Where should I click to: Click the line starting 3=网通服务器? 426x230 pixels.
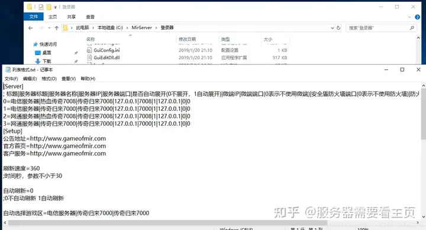pos(96,123)
